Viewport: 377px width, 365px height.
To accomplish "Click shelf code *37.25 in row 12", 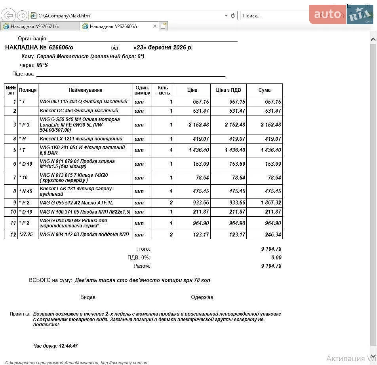I will tap(26, 235).
